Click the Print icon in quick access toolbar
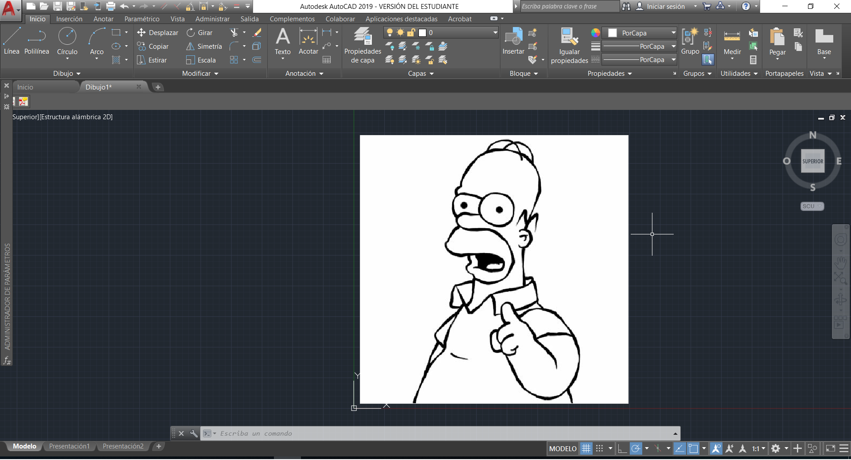This screenshot has width=851, height=460. 111,6
